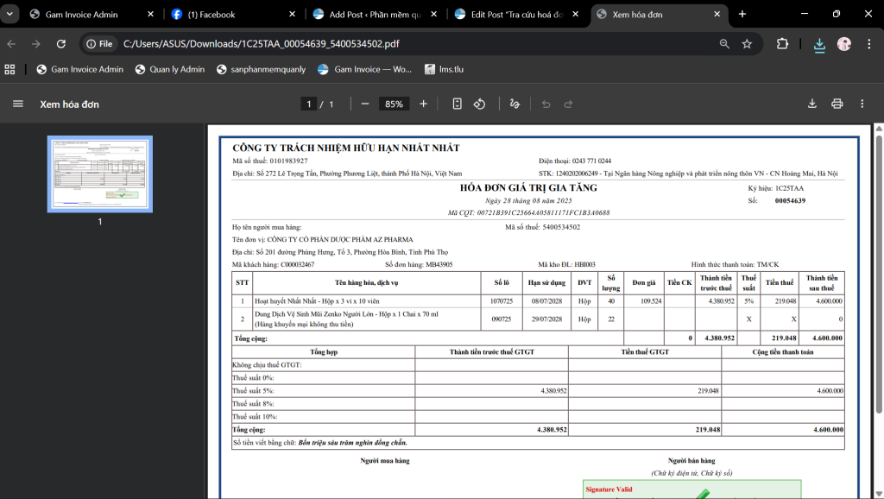Select the draw annotation tool
Viewport: 884px width, 499px height.
[x=515, y=104]
